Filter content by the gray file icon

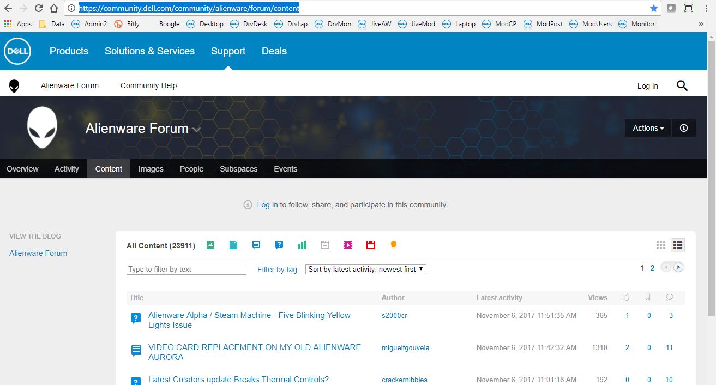tap(325, 245)
